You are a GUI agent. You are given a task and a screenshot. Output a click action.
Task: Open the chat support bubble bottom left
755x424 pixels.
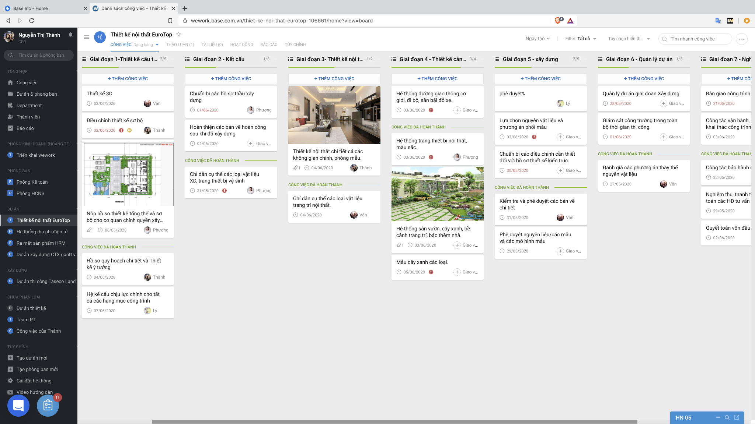[x=18, y=405]
